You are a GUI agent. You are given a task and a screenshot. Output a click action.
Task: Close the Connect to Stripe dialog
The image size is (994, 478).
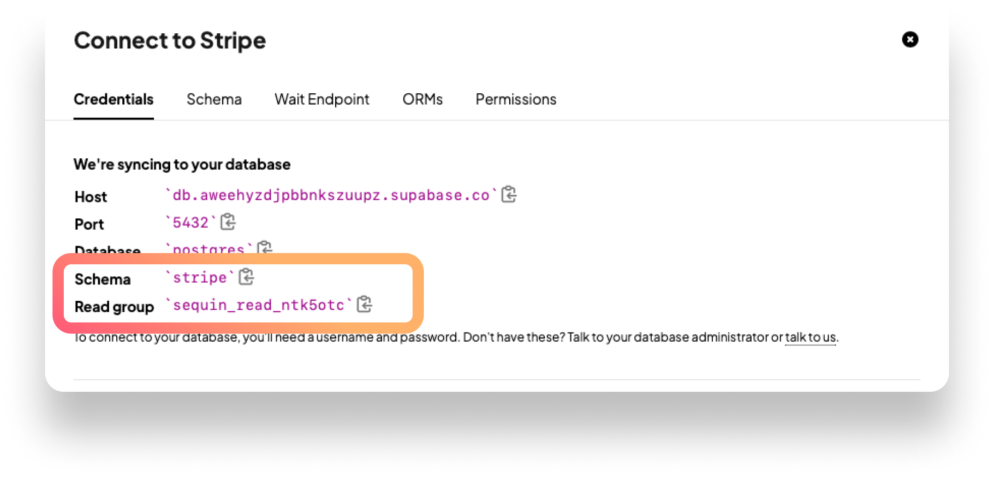(x=910, y=39)
